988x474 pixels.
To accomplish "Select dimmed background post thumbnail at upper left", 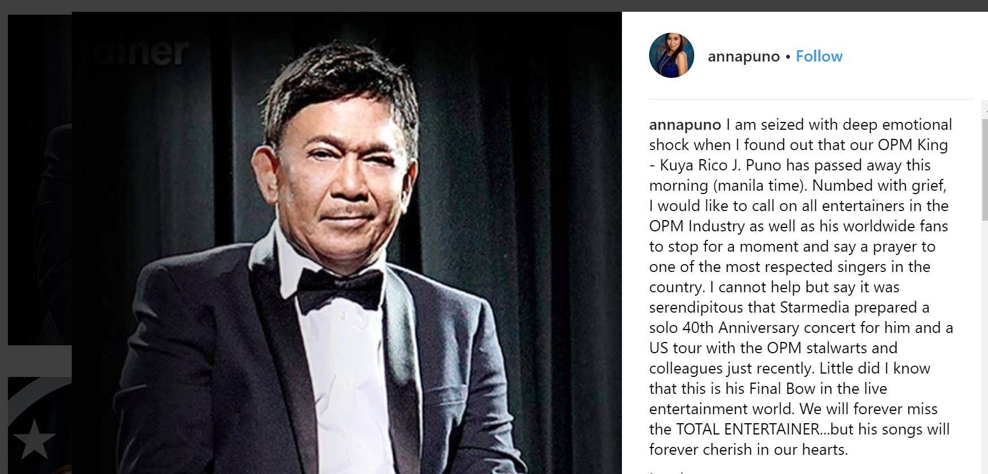I will (40, 179).
